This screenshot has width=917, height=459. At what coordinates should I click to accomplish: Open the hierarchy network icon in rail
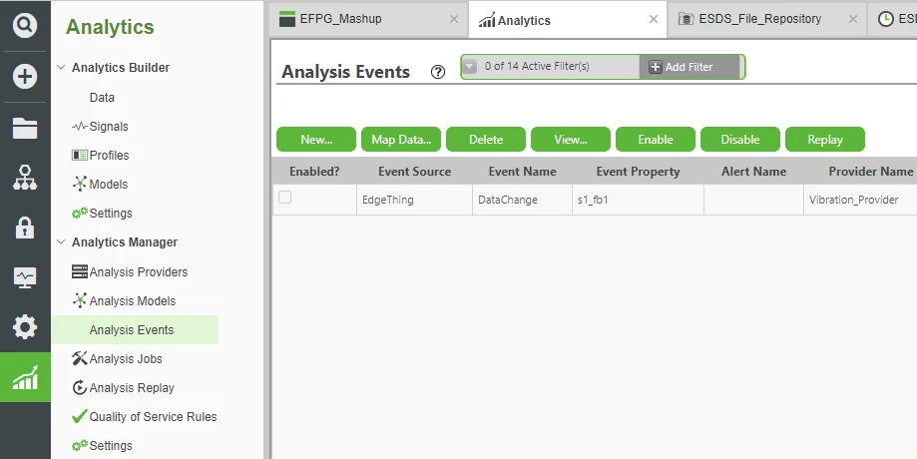[25, 178]
